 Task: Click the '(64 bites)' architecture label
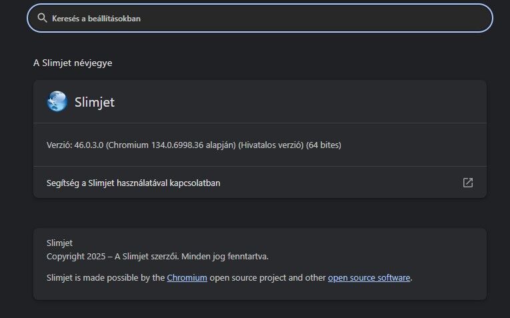323,145
